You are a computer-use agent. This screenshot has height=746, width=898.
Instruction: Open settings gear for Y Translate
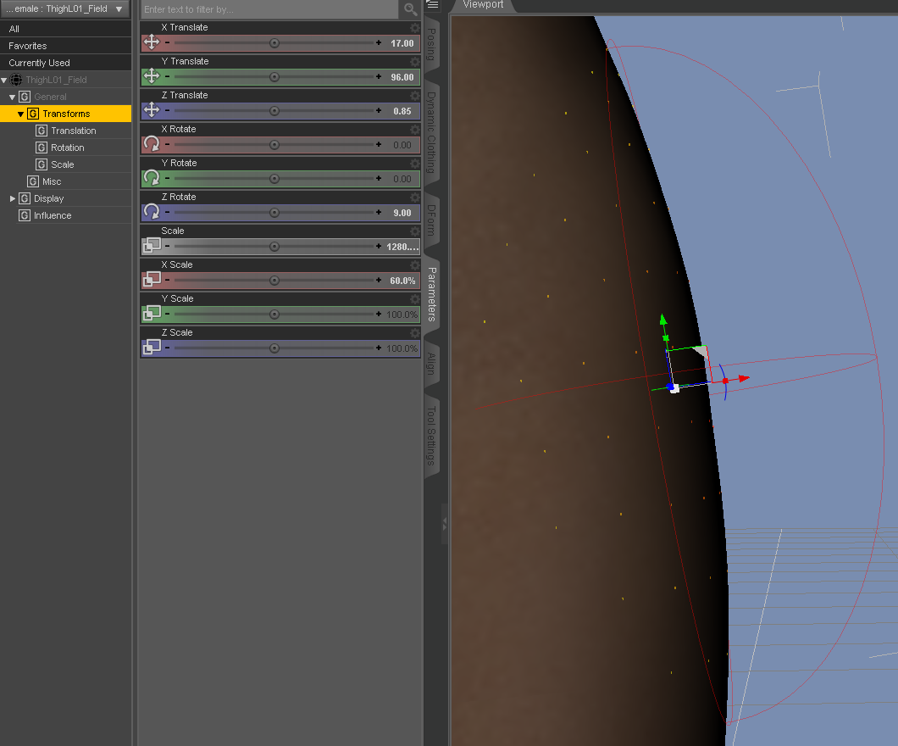[x=414, y=61]
